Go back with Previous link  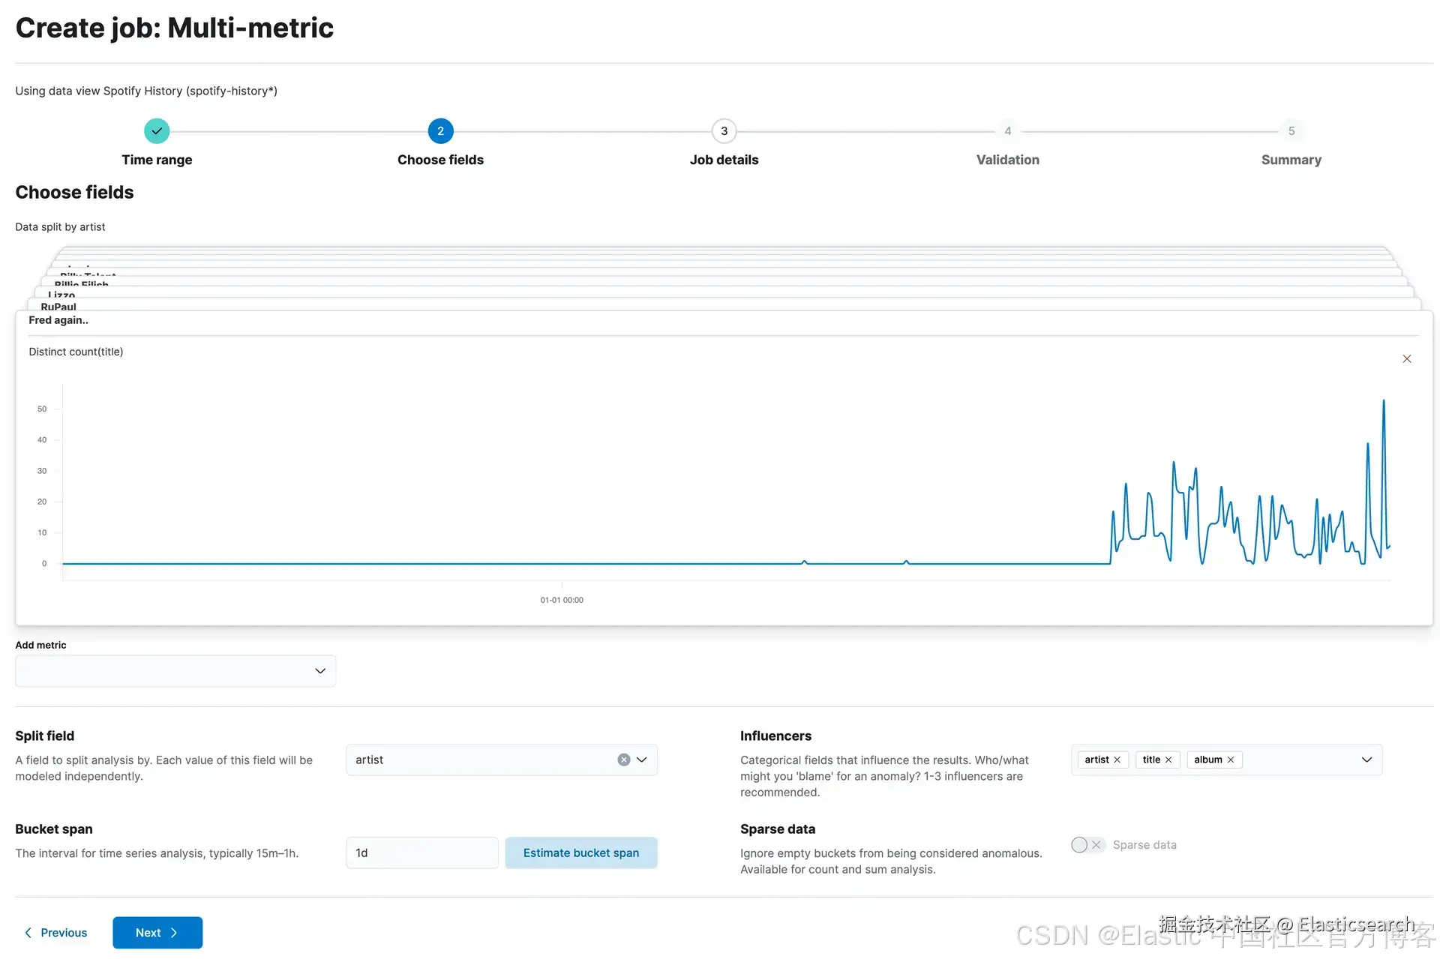coord(56,933)
